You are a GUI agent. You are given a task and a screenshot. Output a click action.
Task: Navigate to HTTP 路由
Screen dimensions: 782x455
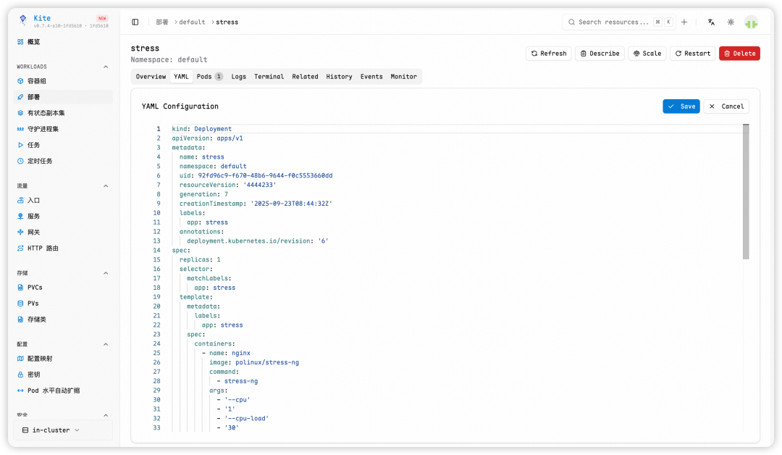43,249
